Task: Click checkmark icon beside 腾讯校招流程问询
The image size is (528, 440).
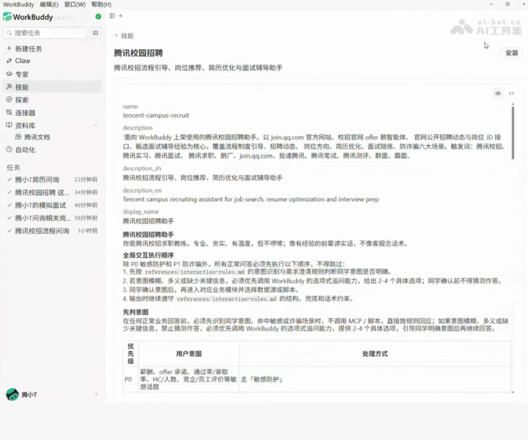Action: tap(9, 231)
